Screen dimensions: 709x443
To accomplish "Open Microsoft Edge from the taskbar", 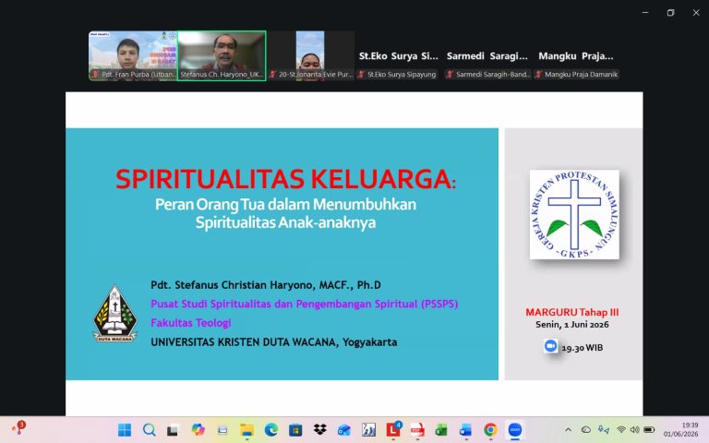I will [270, 430].
